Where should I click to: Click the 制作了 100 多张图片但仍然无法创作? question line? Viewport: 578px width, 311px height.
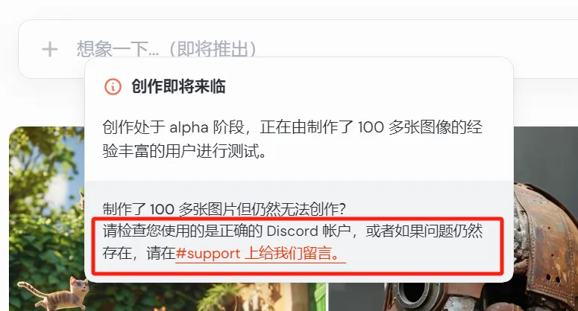pos(224,209)
